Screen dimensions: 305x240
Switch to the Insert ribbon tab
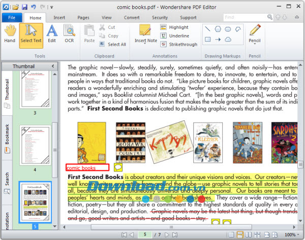tap(59, 18)
